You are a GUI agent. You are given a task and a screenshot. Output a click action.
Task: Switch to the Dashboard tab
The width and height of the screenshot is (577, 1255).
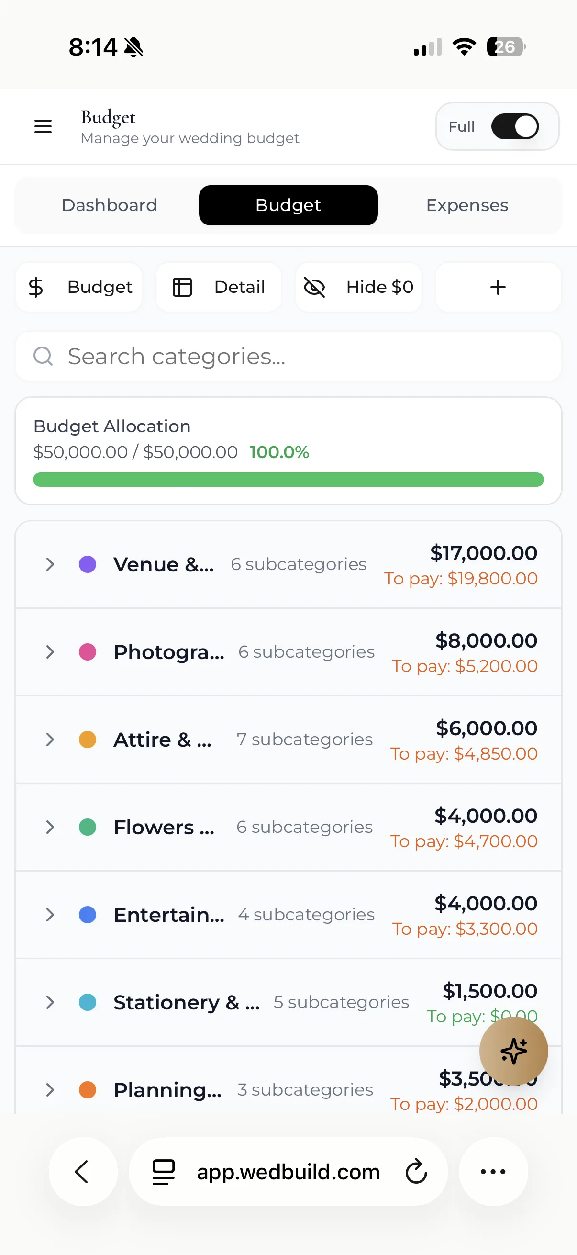[110, 205]
